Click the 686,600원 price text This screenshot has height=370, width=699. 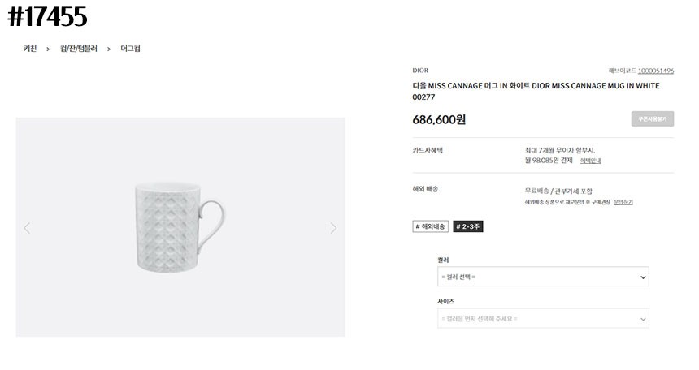pyautogui.click(x=439, y=120)
